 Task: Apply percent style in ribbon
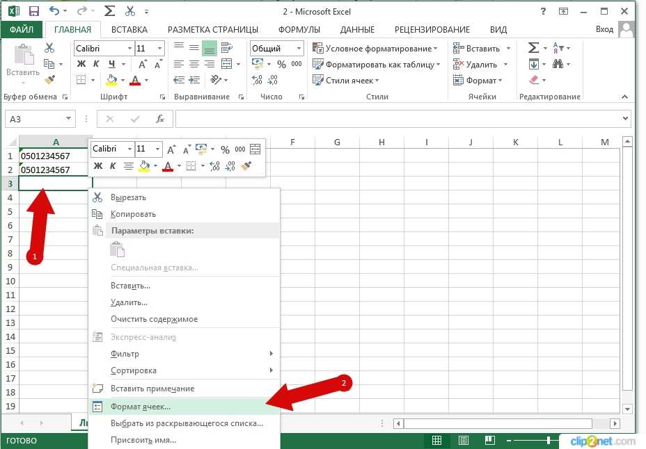click(x=281, y=64)
